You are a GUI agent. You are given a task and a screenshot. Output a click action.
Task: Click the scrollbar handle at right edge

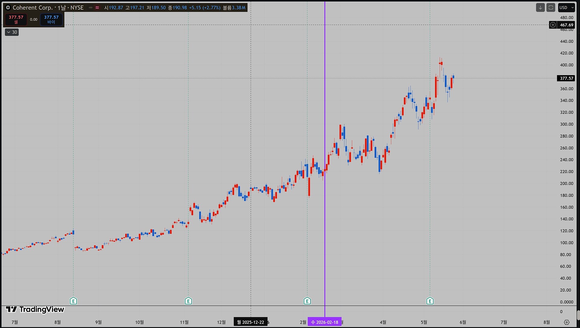[578, 315]
